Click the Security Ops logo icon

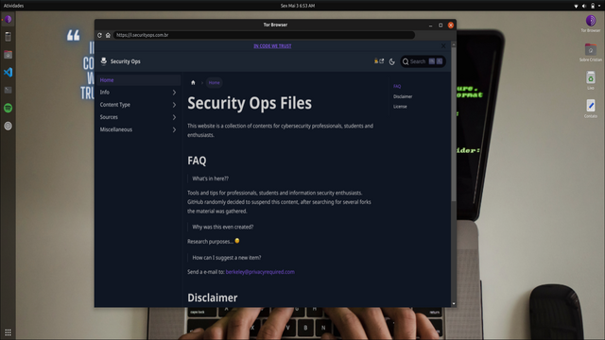(103, 61)
